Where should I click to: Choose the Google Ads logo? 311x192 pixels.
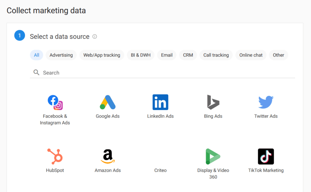(x=108, y=102)
